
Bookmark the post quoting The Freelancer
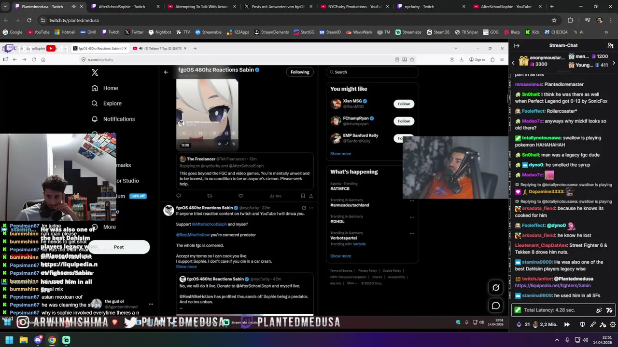click(x=303, y=196)
